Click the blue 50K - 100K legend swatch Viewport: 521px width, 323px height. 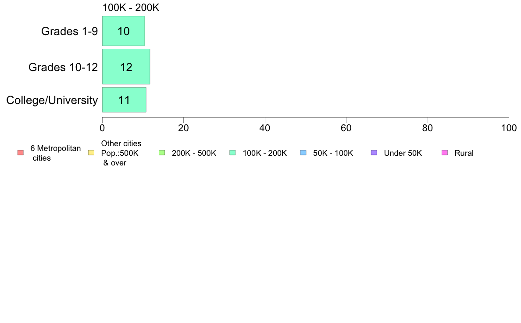point(303,153)
